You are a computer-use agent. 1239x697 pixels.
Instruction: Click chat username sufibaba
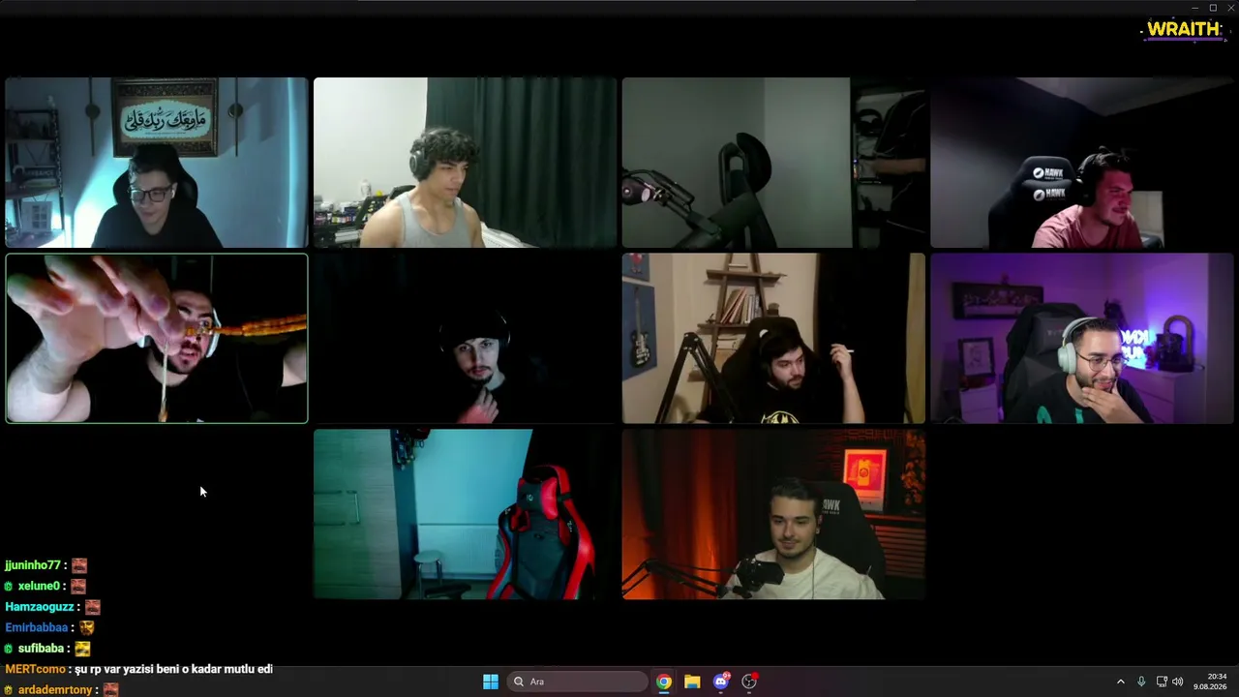tap(41, 649)
